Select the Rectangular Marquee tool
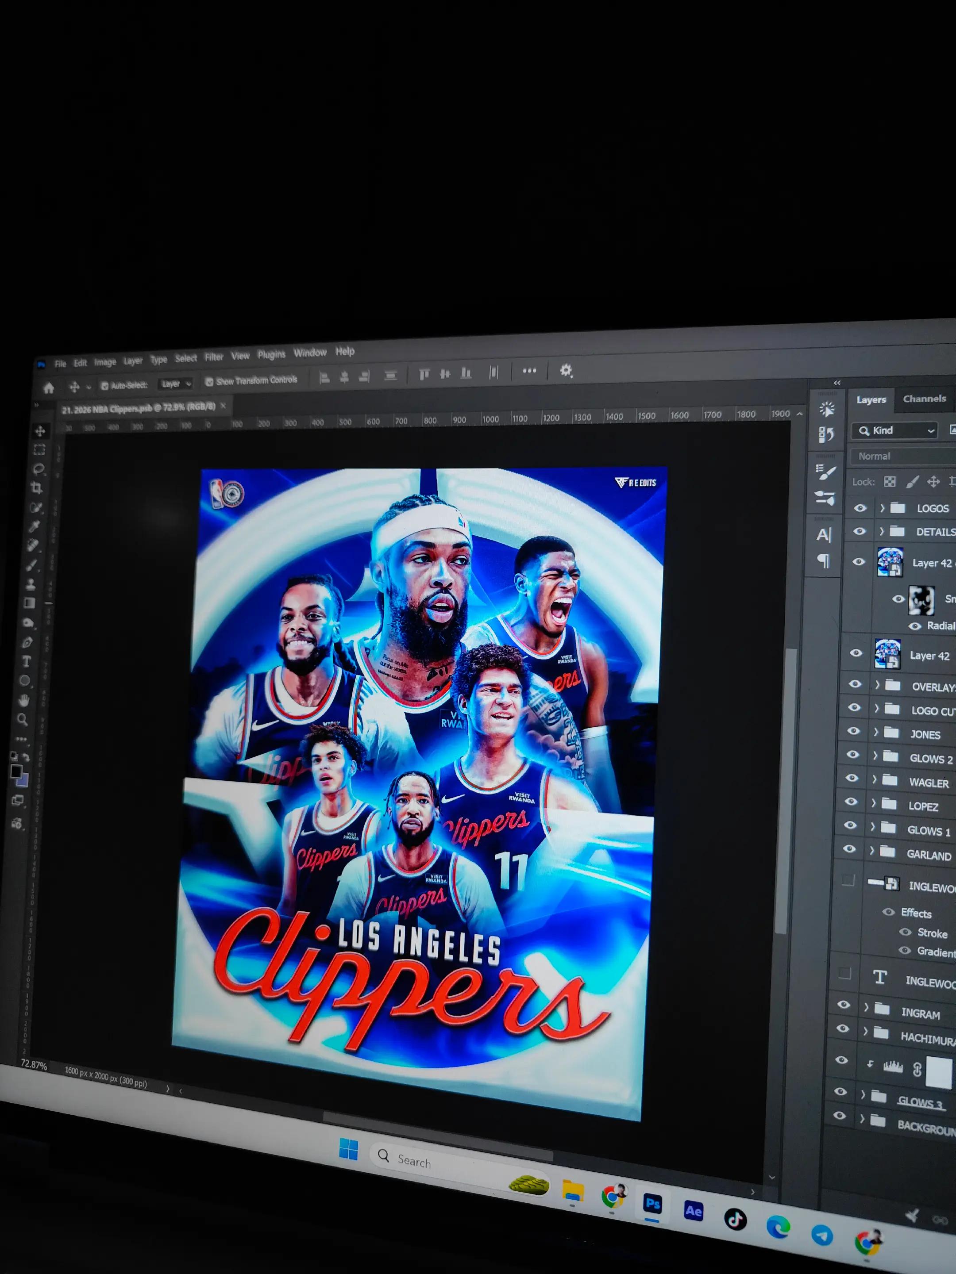The width and height of the screenshot is (956, 1274). (39, 450)
